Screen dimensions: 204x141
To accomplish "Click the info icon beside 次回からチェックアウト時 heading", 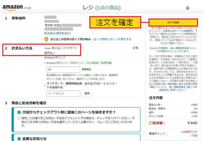I will point(19,112).
